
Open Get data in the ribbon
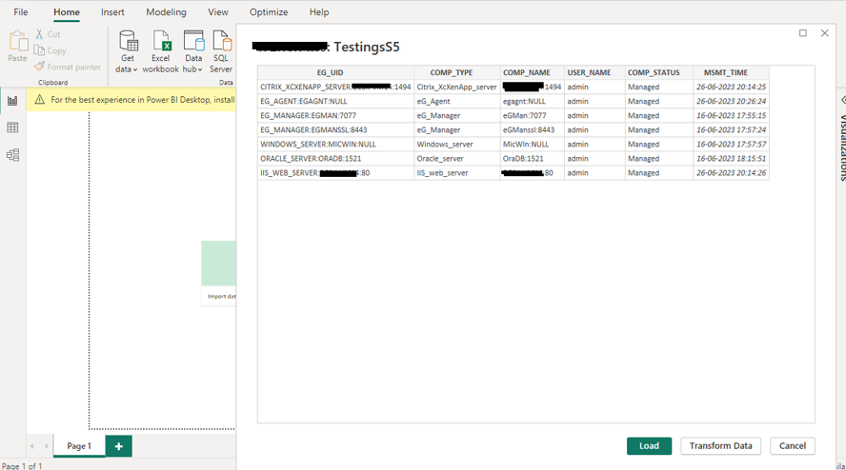click(128, 51)
